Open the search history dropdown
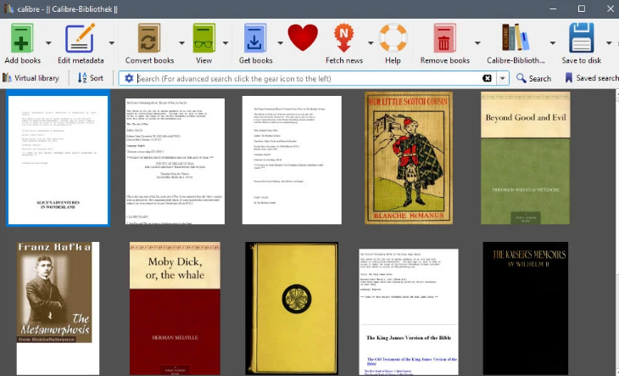The height and width of the screenshot is (376, 619). 502,78
